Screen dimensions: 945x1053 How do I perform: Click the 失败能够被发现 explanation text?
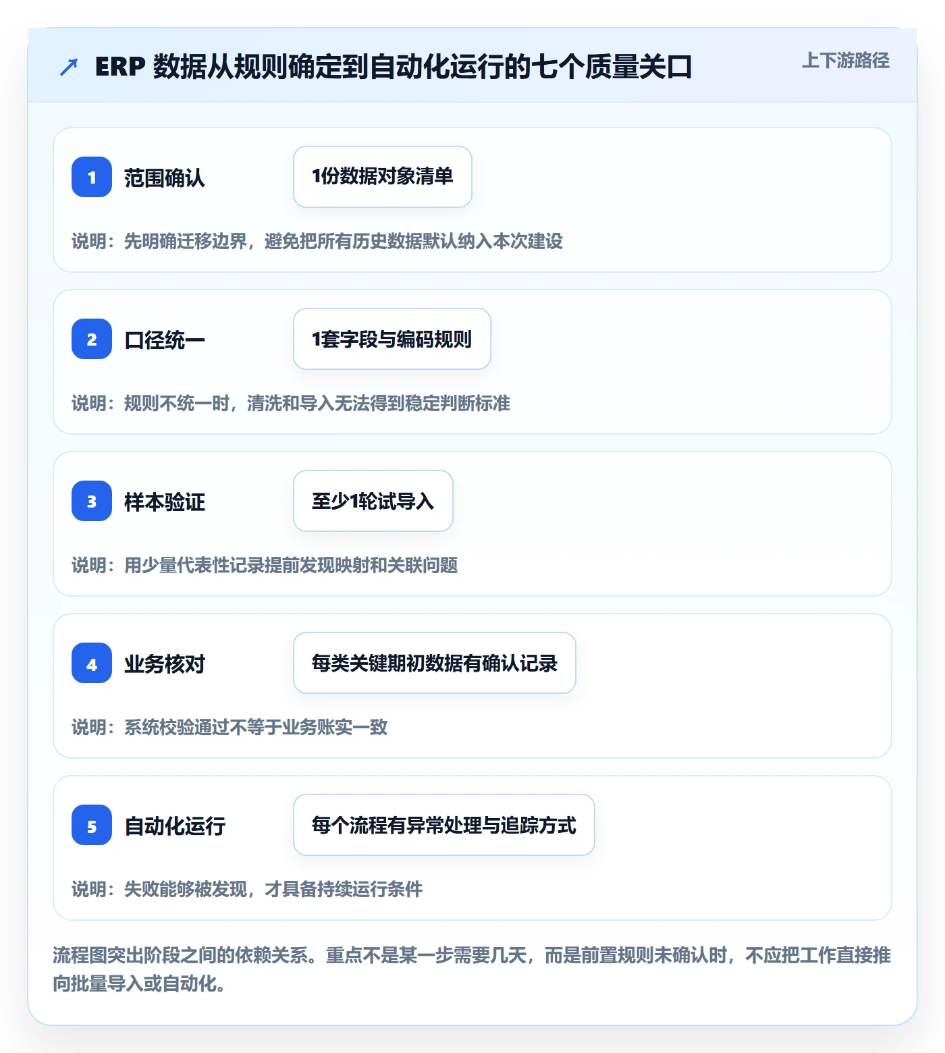click(247, 889)
